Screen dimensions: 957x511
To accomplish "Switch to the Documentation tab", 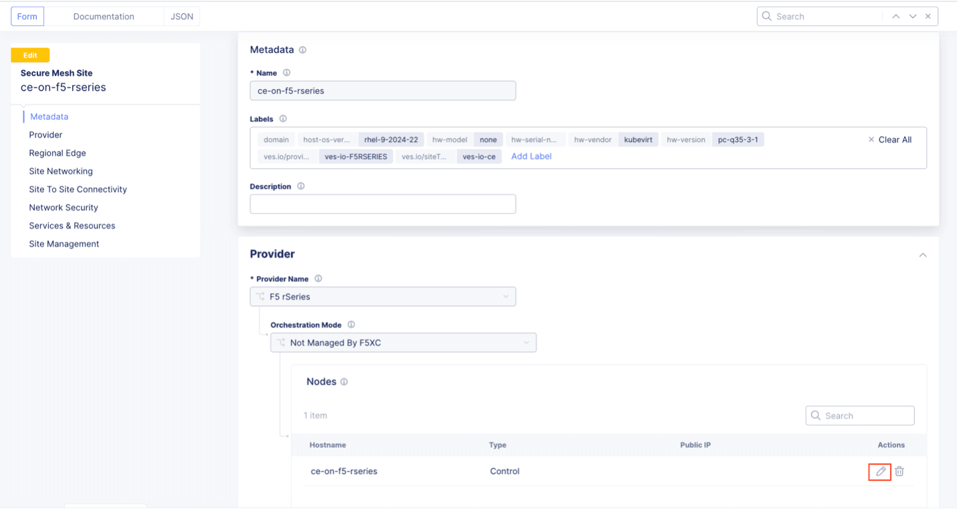I will (104, 17).
